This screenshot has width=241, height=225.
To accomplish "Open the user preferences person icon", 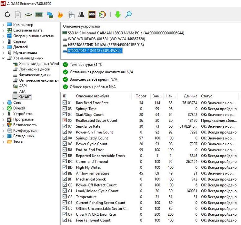I will pyautogui.click(x=81, y=14).
